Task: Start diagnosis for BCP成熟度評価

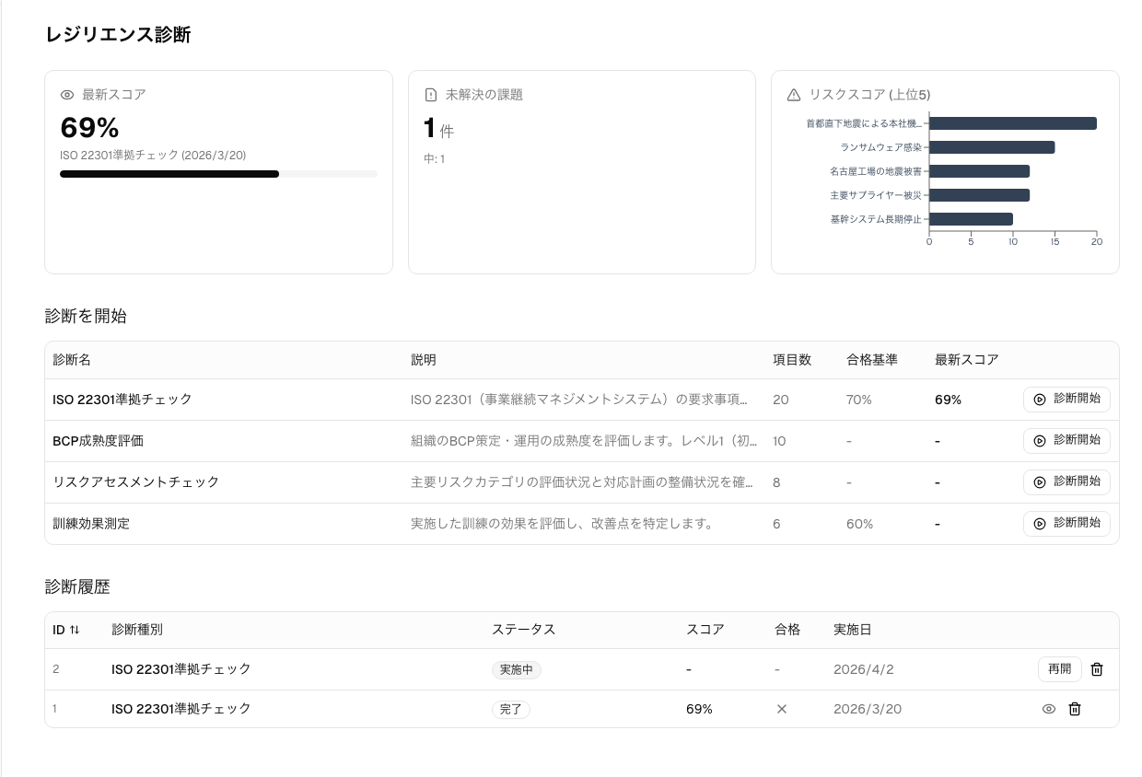Action: coord(1066,441)
